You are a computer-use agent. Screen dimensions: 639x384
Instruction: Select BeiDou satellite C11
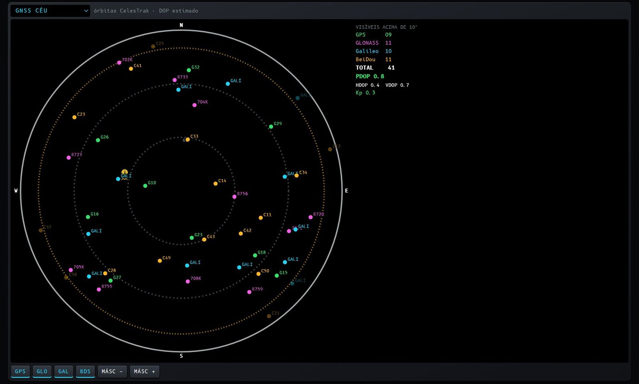pyautogui.click(x=261, y=218)
